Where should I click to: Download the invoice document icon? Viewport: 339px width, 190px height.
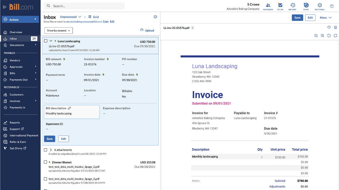point(329,27)
